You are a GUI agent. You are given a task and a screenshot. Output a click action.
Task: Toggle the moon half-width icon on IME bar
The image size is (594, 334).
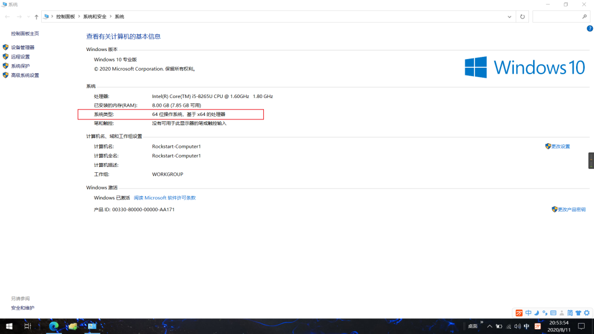pos(537,313)
